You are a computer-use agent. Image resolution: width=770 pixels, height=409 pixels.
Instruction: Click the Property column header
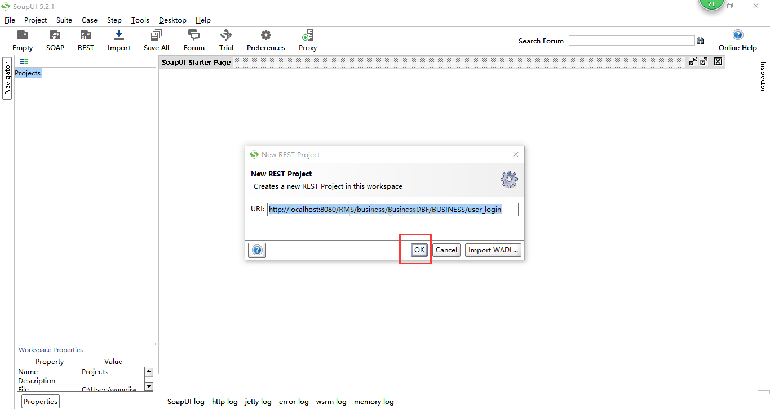pos(50,362)
